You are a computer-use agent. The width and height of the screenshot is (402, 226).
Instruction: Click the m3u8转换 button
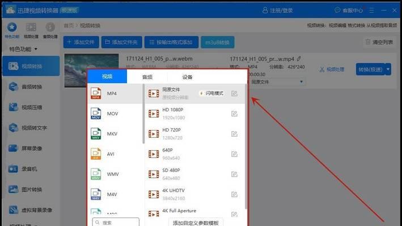[217, 42]
